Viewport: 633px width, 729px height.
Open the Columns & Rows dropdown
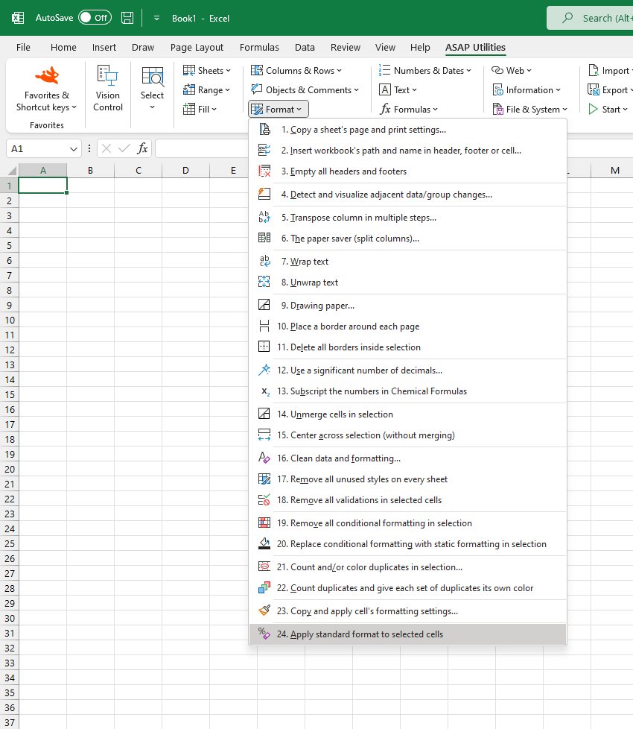tap(296, 71)
